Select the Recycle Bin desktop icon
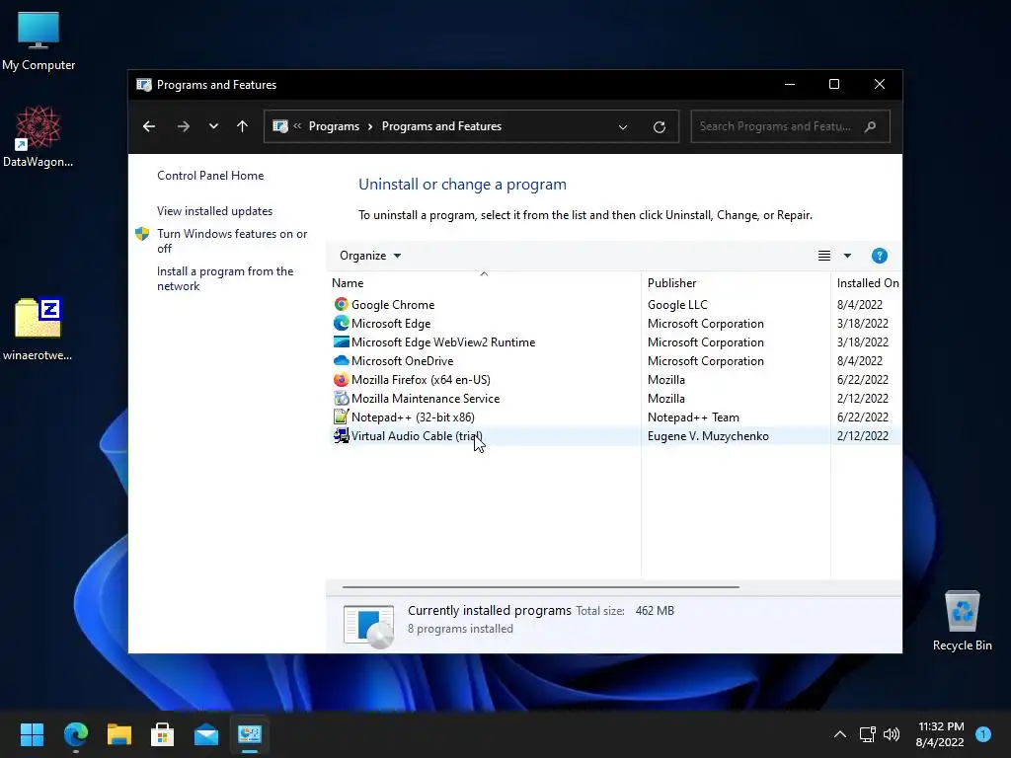Viewport: 1011px width, 758px height. click(x=962, y=621)
